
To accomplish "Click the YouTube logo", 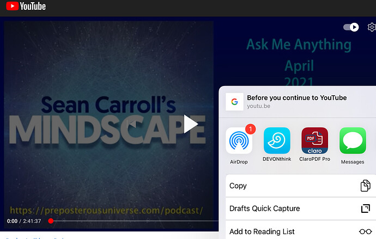I will click(x=26, y=6).
